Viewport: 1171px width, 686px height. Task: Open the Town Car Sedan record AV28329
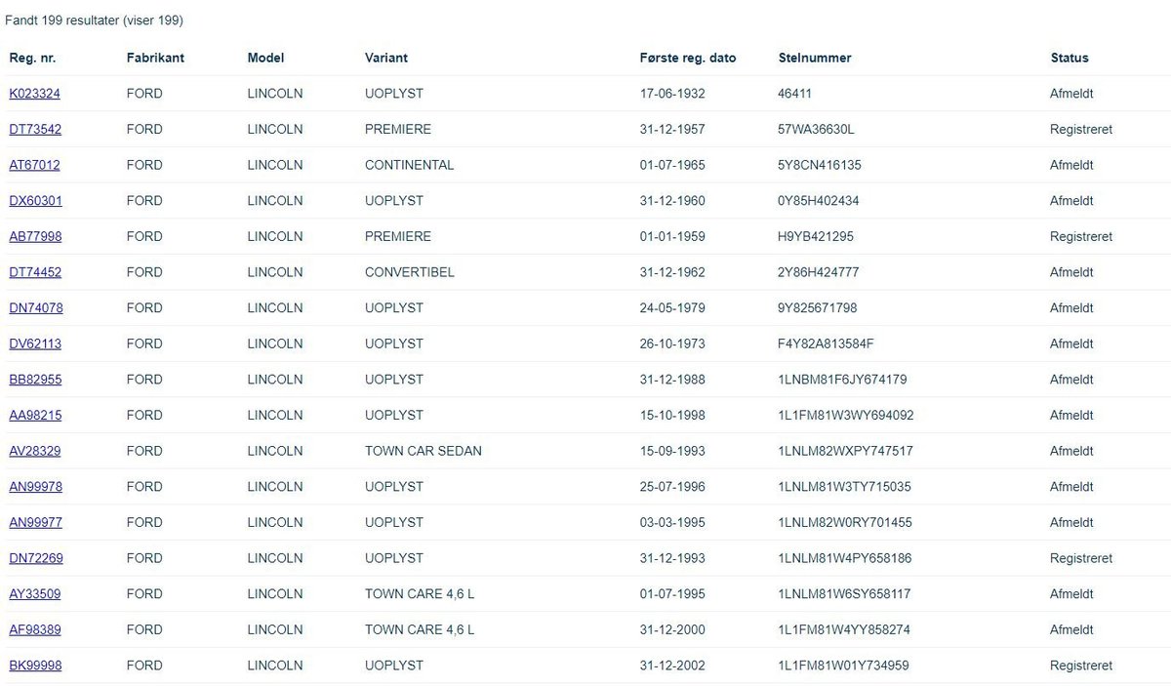(x=35, y=451)
